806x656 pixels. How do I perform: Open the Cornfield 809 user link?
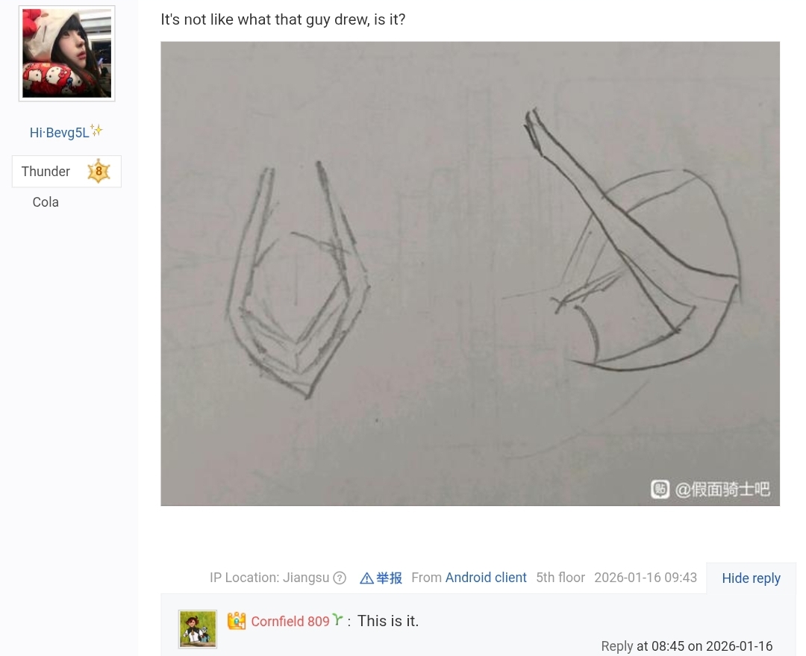pos(290,622)
